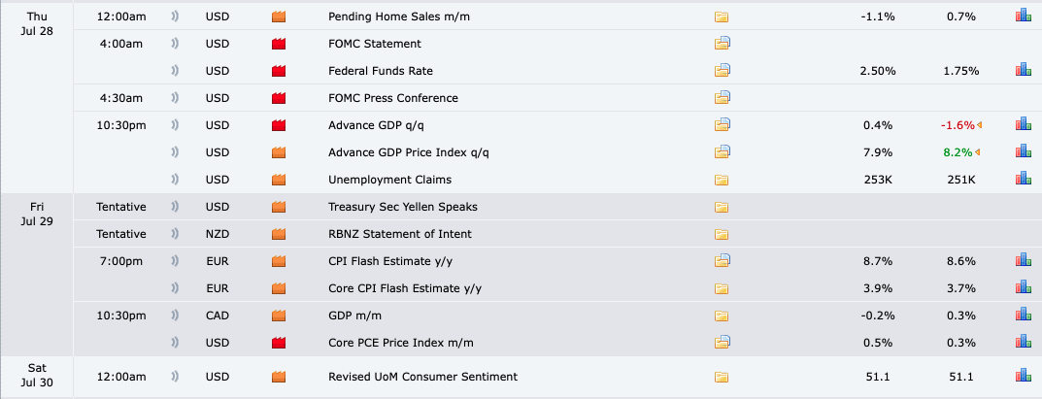
Task: Toggle the sound alert for FOMC Press Conference
Action: point(175,98)
